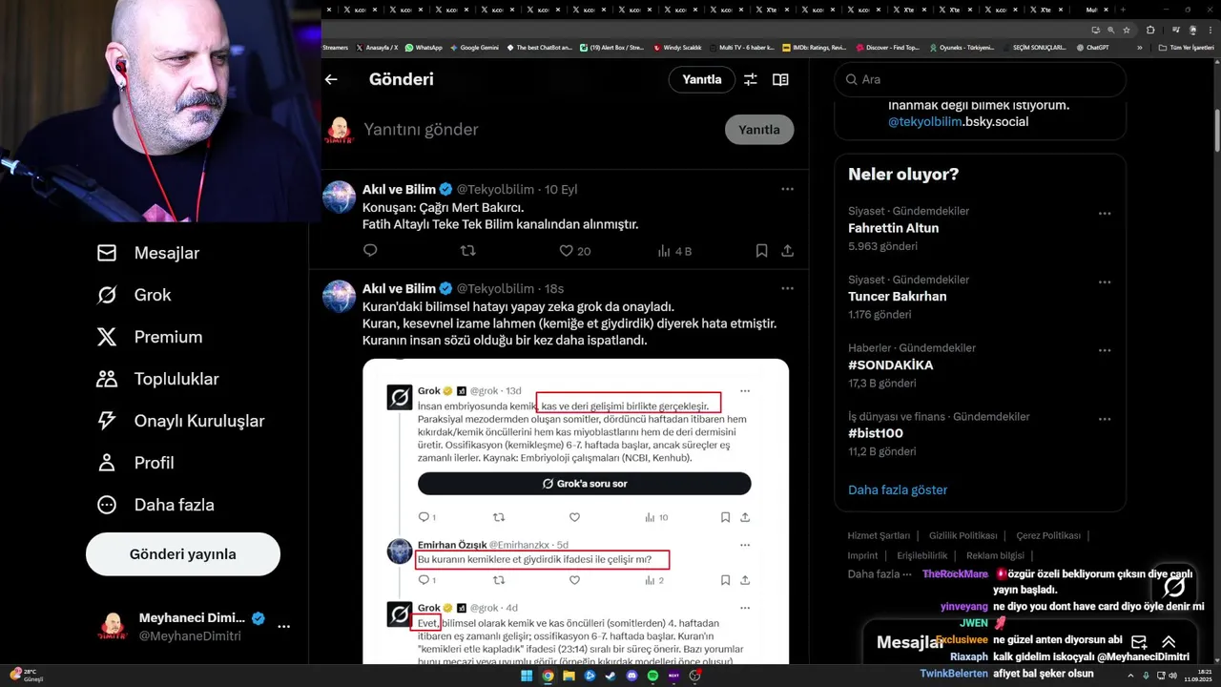Repost the Çağrı Mert Bakırcı post
Viewport: 1221px width, 687px height.
coord(468,251)
